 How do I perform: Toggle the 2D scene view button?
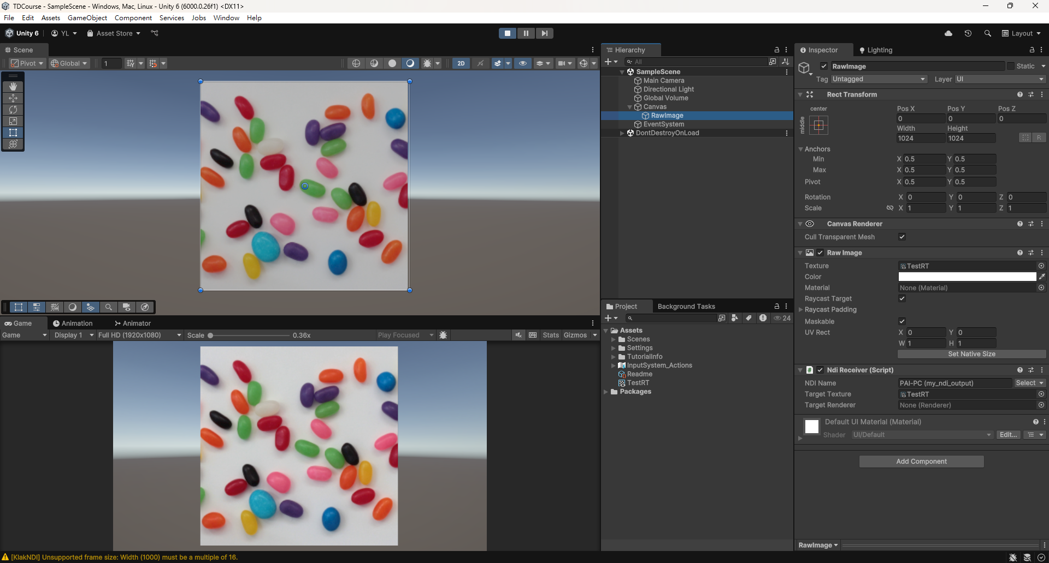pyautogui.click(x=461, y=63)
